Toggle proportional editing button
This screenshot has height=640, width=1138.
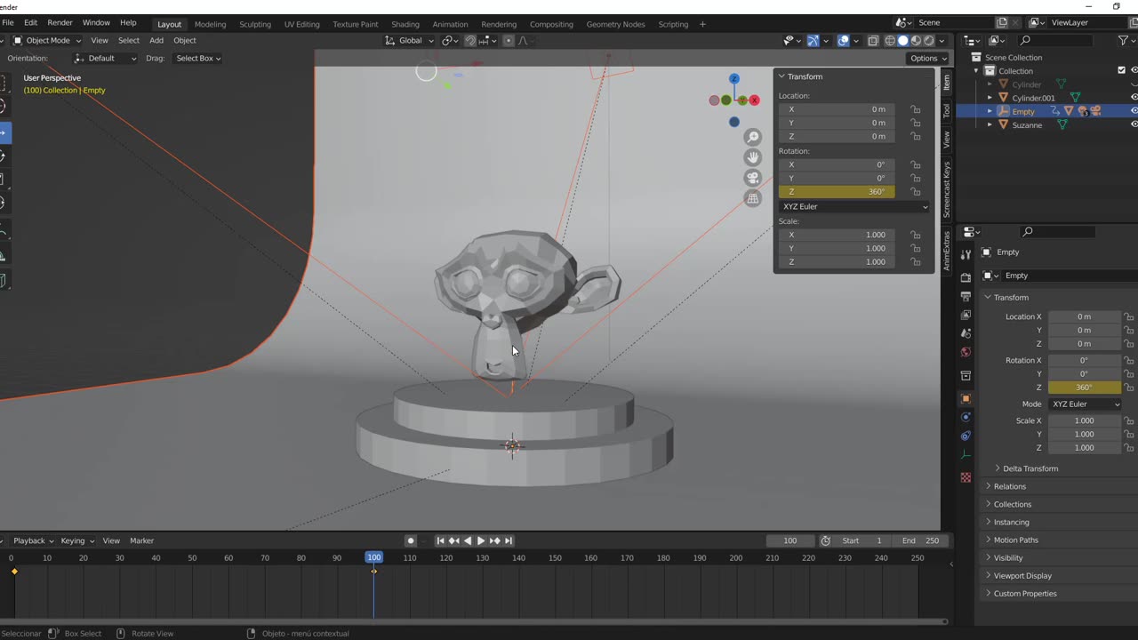[x=509, y=40]
